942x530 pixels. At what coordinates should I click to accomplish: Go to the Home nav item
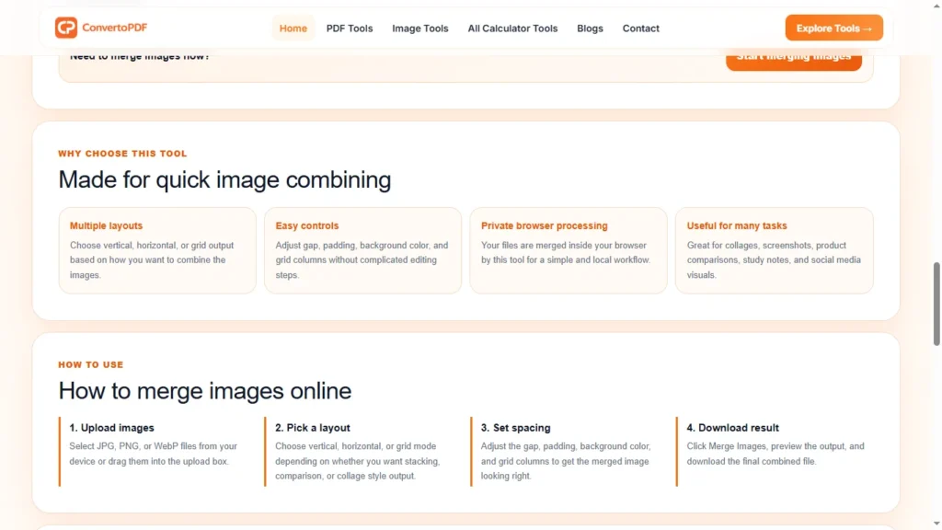[293, 29]
